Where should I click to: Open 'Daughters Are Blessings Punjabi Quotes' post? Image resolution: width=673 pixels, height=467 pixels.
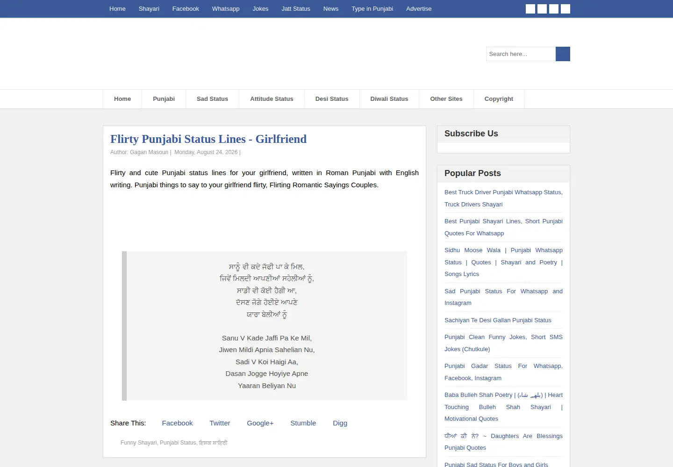tap(503, 442)
